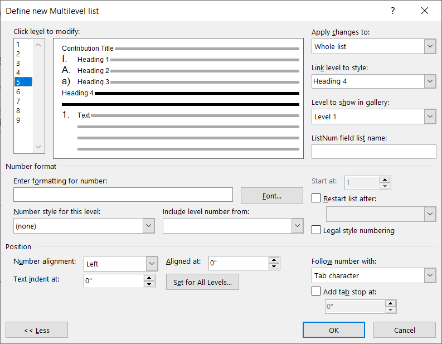Select level 8 in the level list
Viewport: 442px width, 344px height.
23,110
